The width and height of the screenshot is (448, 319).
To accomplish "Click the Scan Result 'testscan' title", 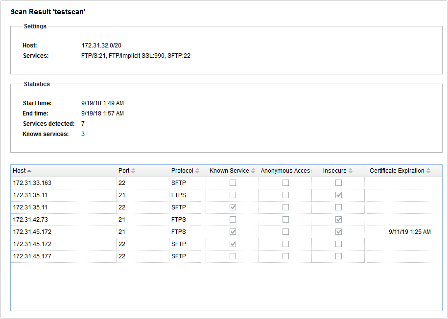I will pyautogui.click(x=48, y=12).
